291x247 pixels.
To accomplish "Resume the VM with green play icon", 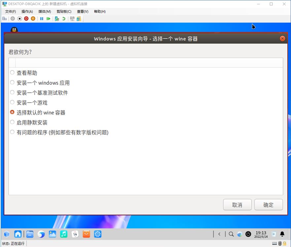I will (48, 19).
